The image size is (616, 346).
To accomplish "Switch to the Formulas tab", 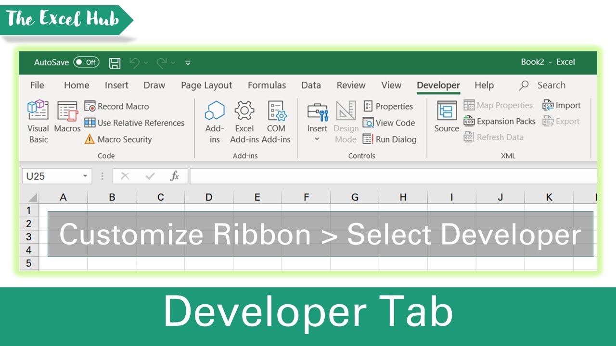I will [x=267, y=85].
